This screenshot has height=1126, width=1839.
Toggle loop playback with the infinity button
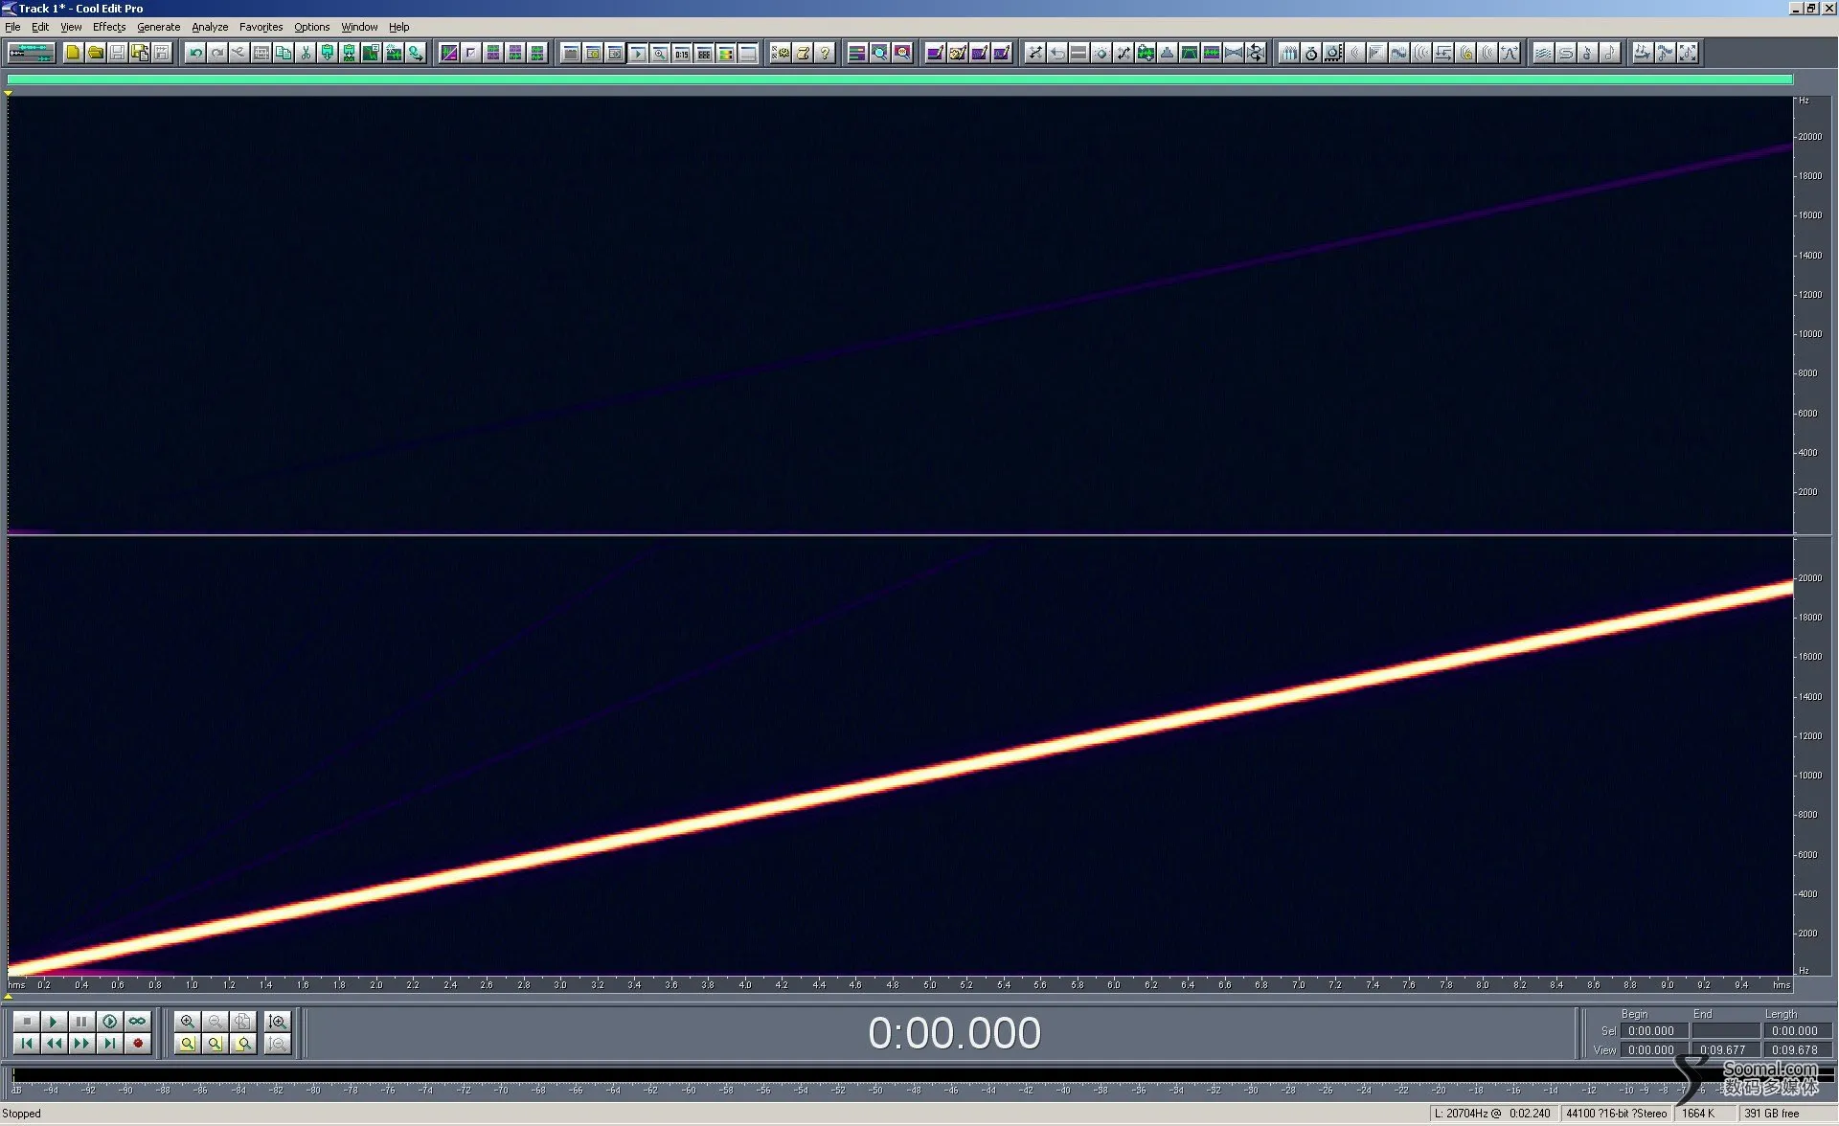tap(137, 1022)
